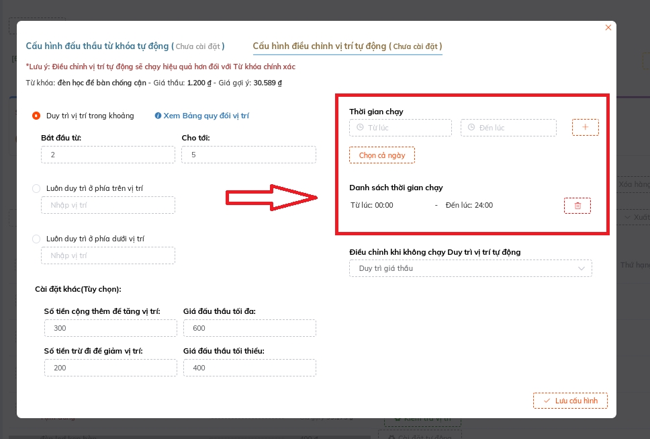
Task: Expand dropdown using the chevron arrow
Action: coord(582,268)
